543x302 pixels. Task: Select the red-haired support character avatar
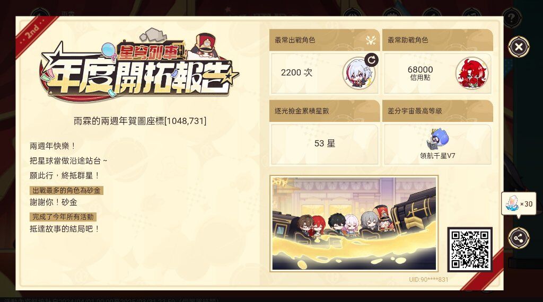coord(471,73)
